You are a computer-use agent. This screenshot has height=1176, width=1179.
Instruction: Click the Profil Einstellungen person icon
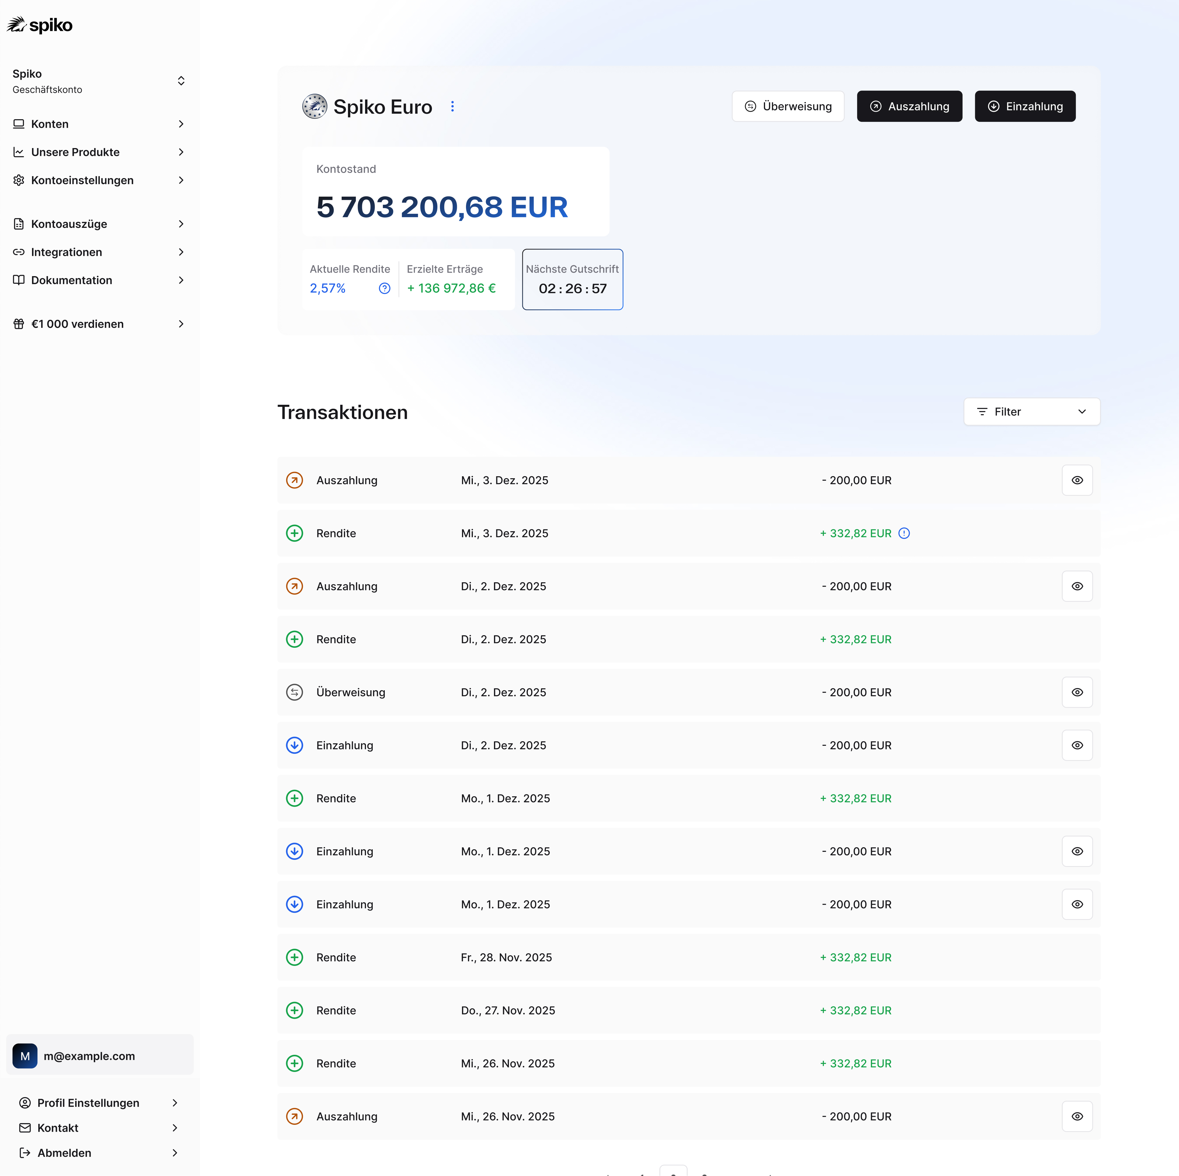(25, 1103)
